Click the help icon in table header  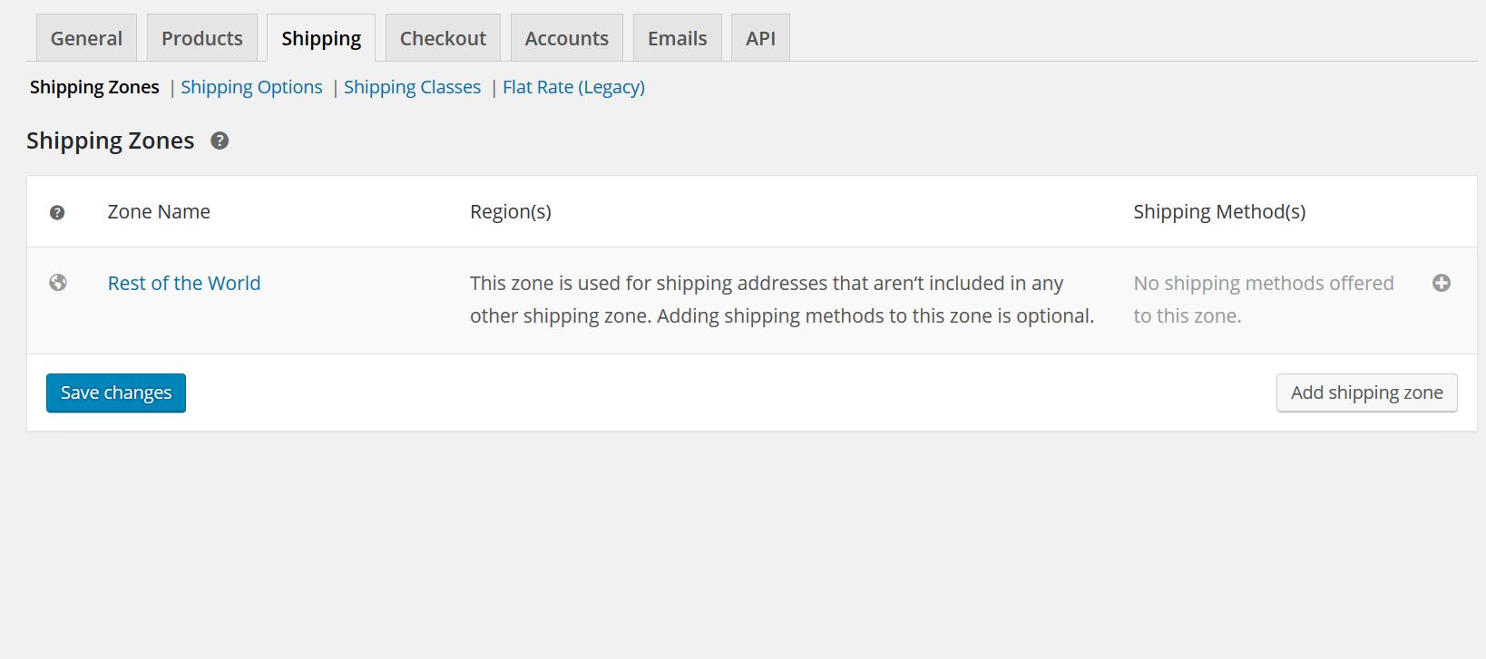pos(57,212)
